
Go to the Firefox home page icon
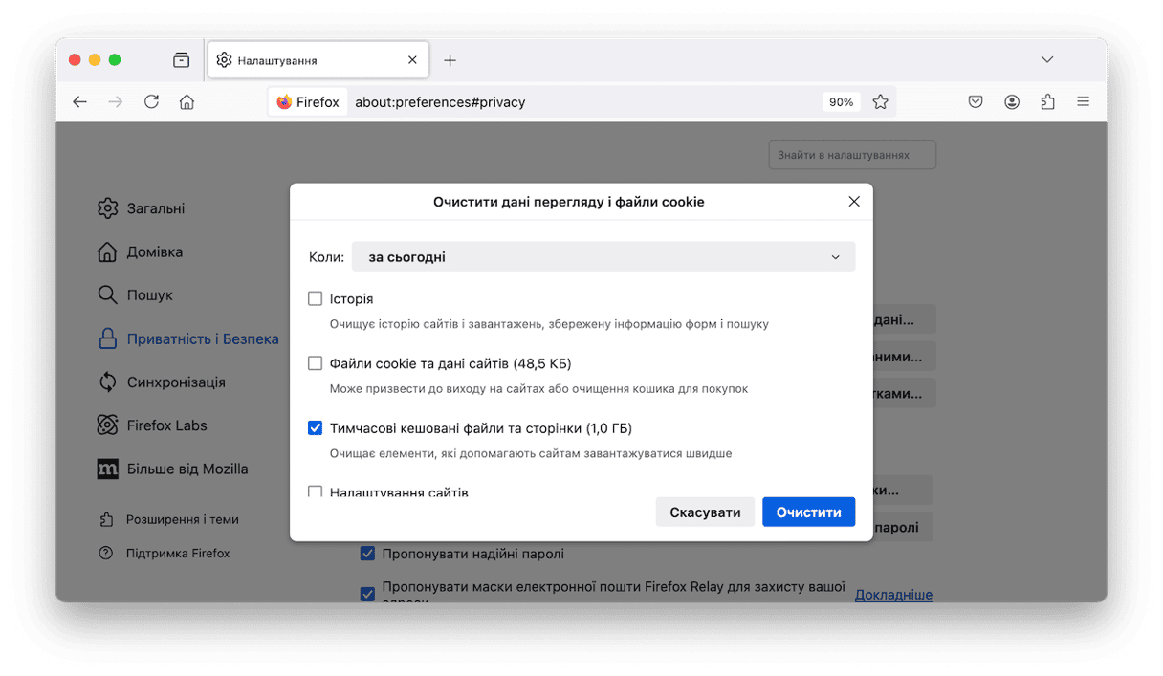187,101
